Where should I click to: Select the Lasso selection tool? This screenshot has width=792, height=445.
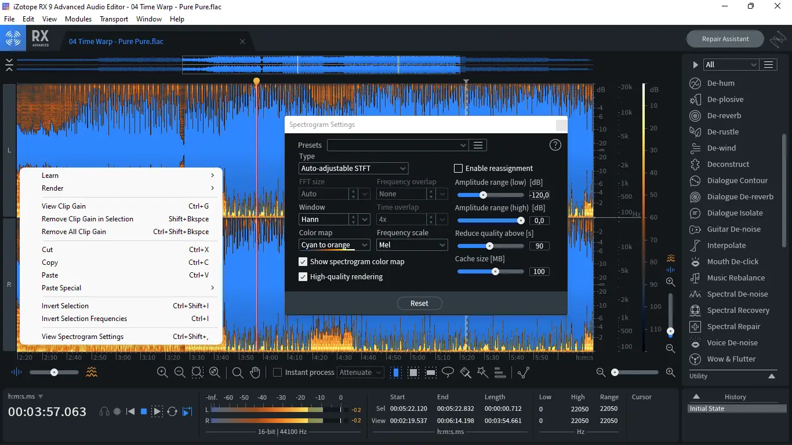(448, 372)
